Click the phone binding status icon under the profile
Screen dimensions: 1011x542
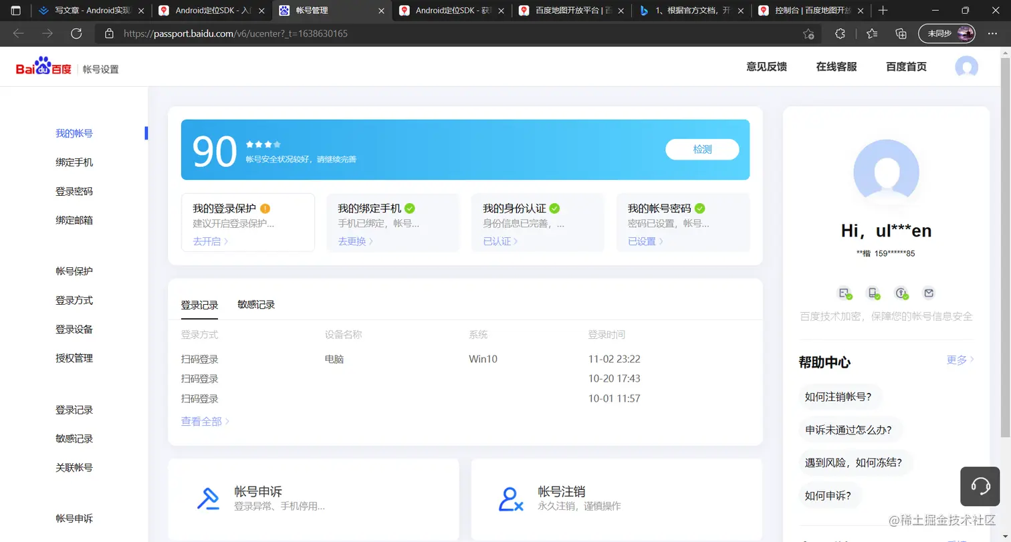[873, 293]
